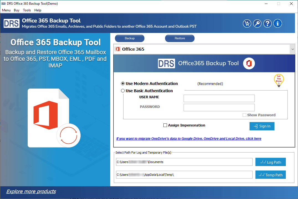Open the Office 365 source dropdown
298x199 pixels.
click(292, 49)
